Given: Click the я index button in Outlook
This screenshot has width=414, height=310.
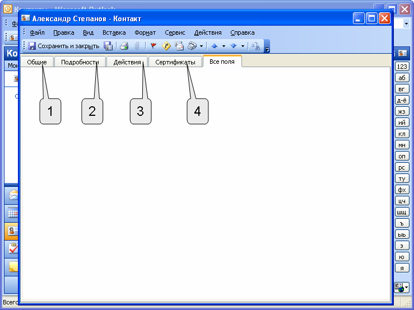Looking at the screenshot, I should (x=402, y=269).
